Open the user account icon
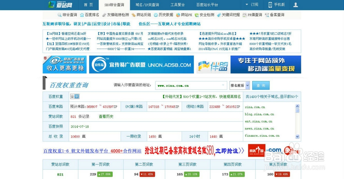 point(295,5)
